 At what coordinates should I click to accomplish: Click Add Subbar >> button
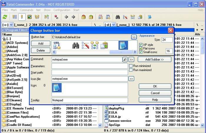[154, 59]
